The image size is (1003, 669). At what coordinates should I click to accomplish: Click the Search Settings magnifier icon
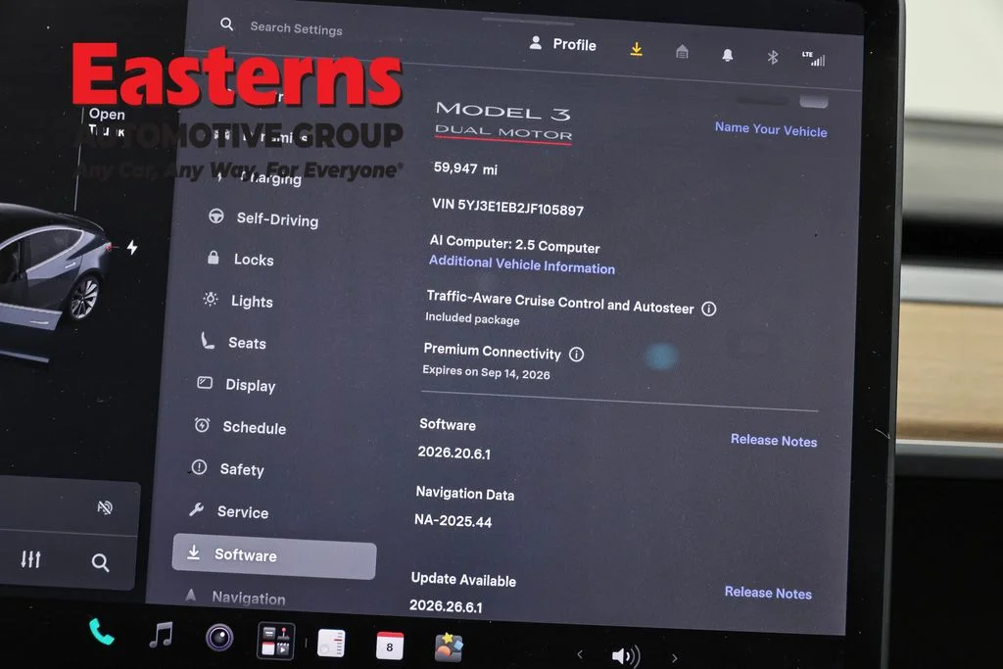[x=226, y=24]
